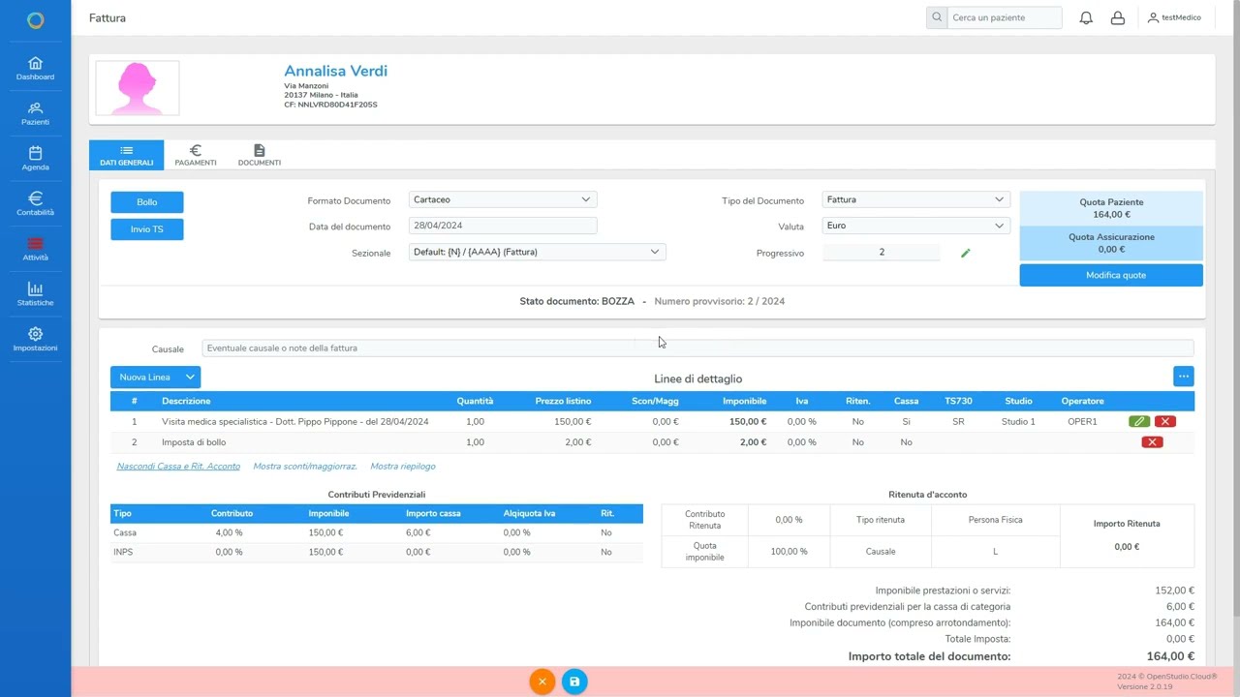Viewport: 1240px width, 697px height.
Task: Click the Quota Assicurazione 0,00 € box
Action: [x=1111, y=243]
